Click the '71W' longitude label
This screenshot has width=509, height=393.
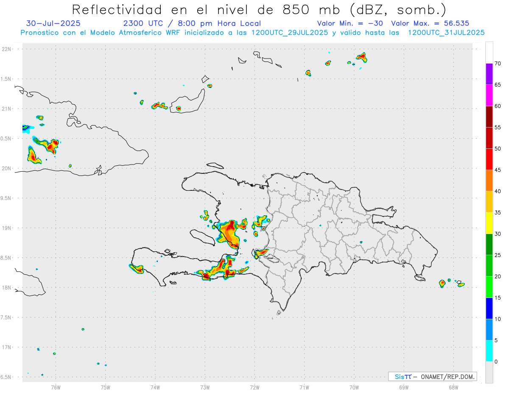coord(304,387)
